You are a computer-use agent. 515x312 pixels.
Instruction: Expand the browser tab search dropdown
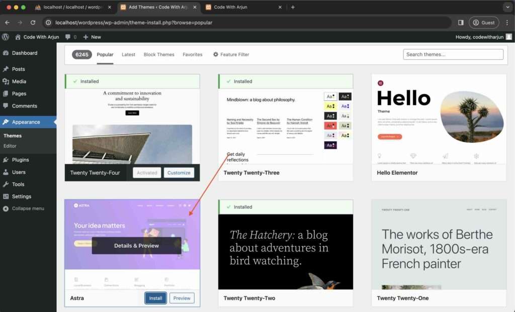click(x=507, y=7)
